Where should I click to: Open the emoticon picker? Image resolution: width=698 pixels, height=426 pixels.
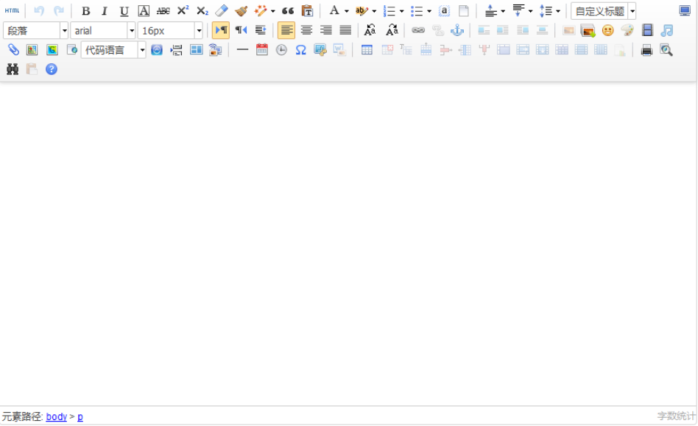pos(607,30)
